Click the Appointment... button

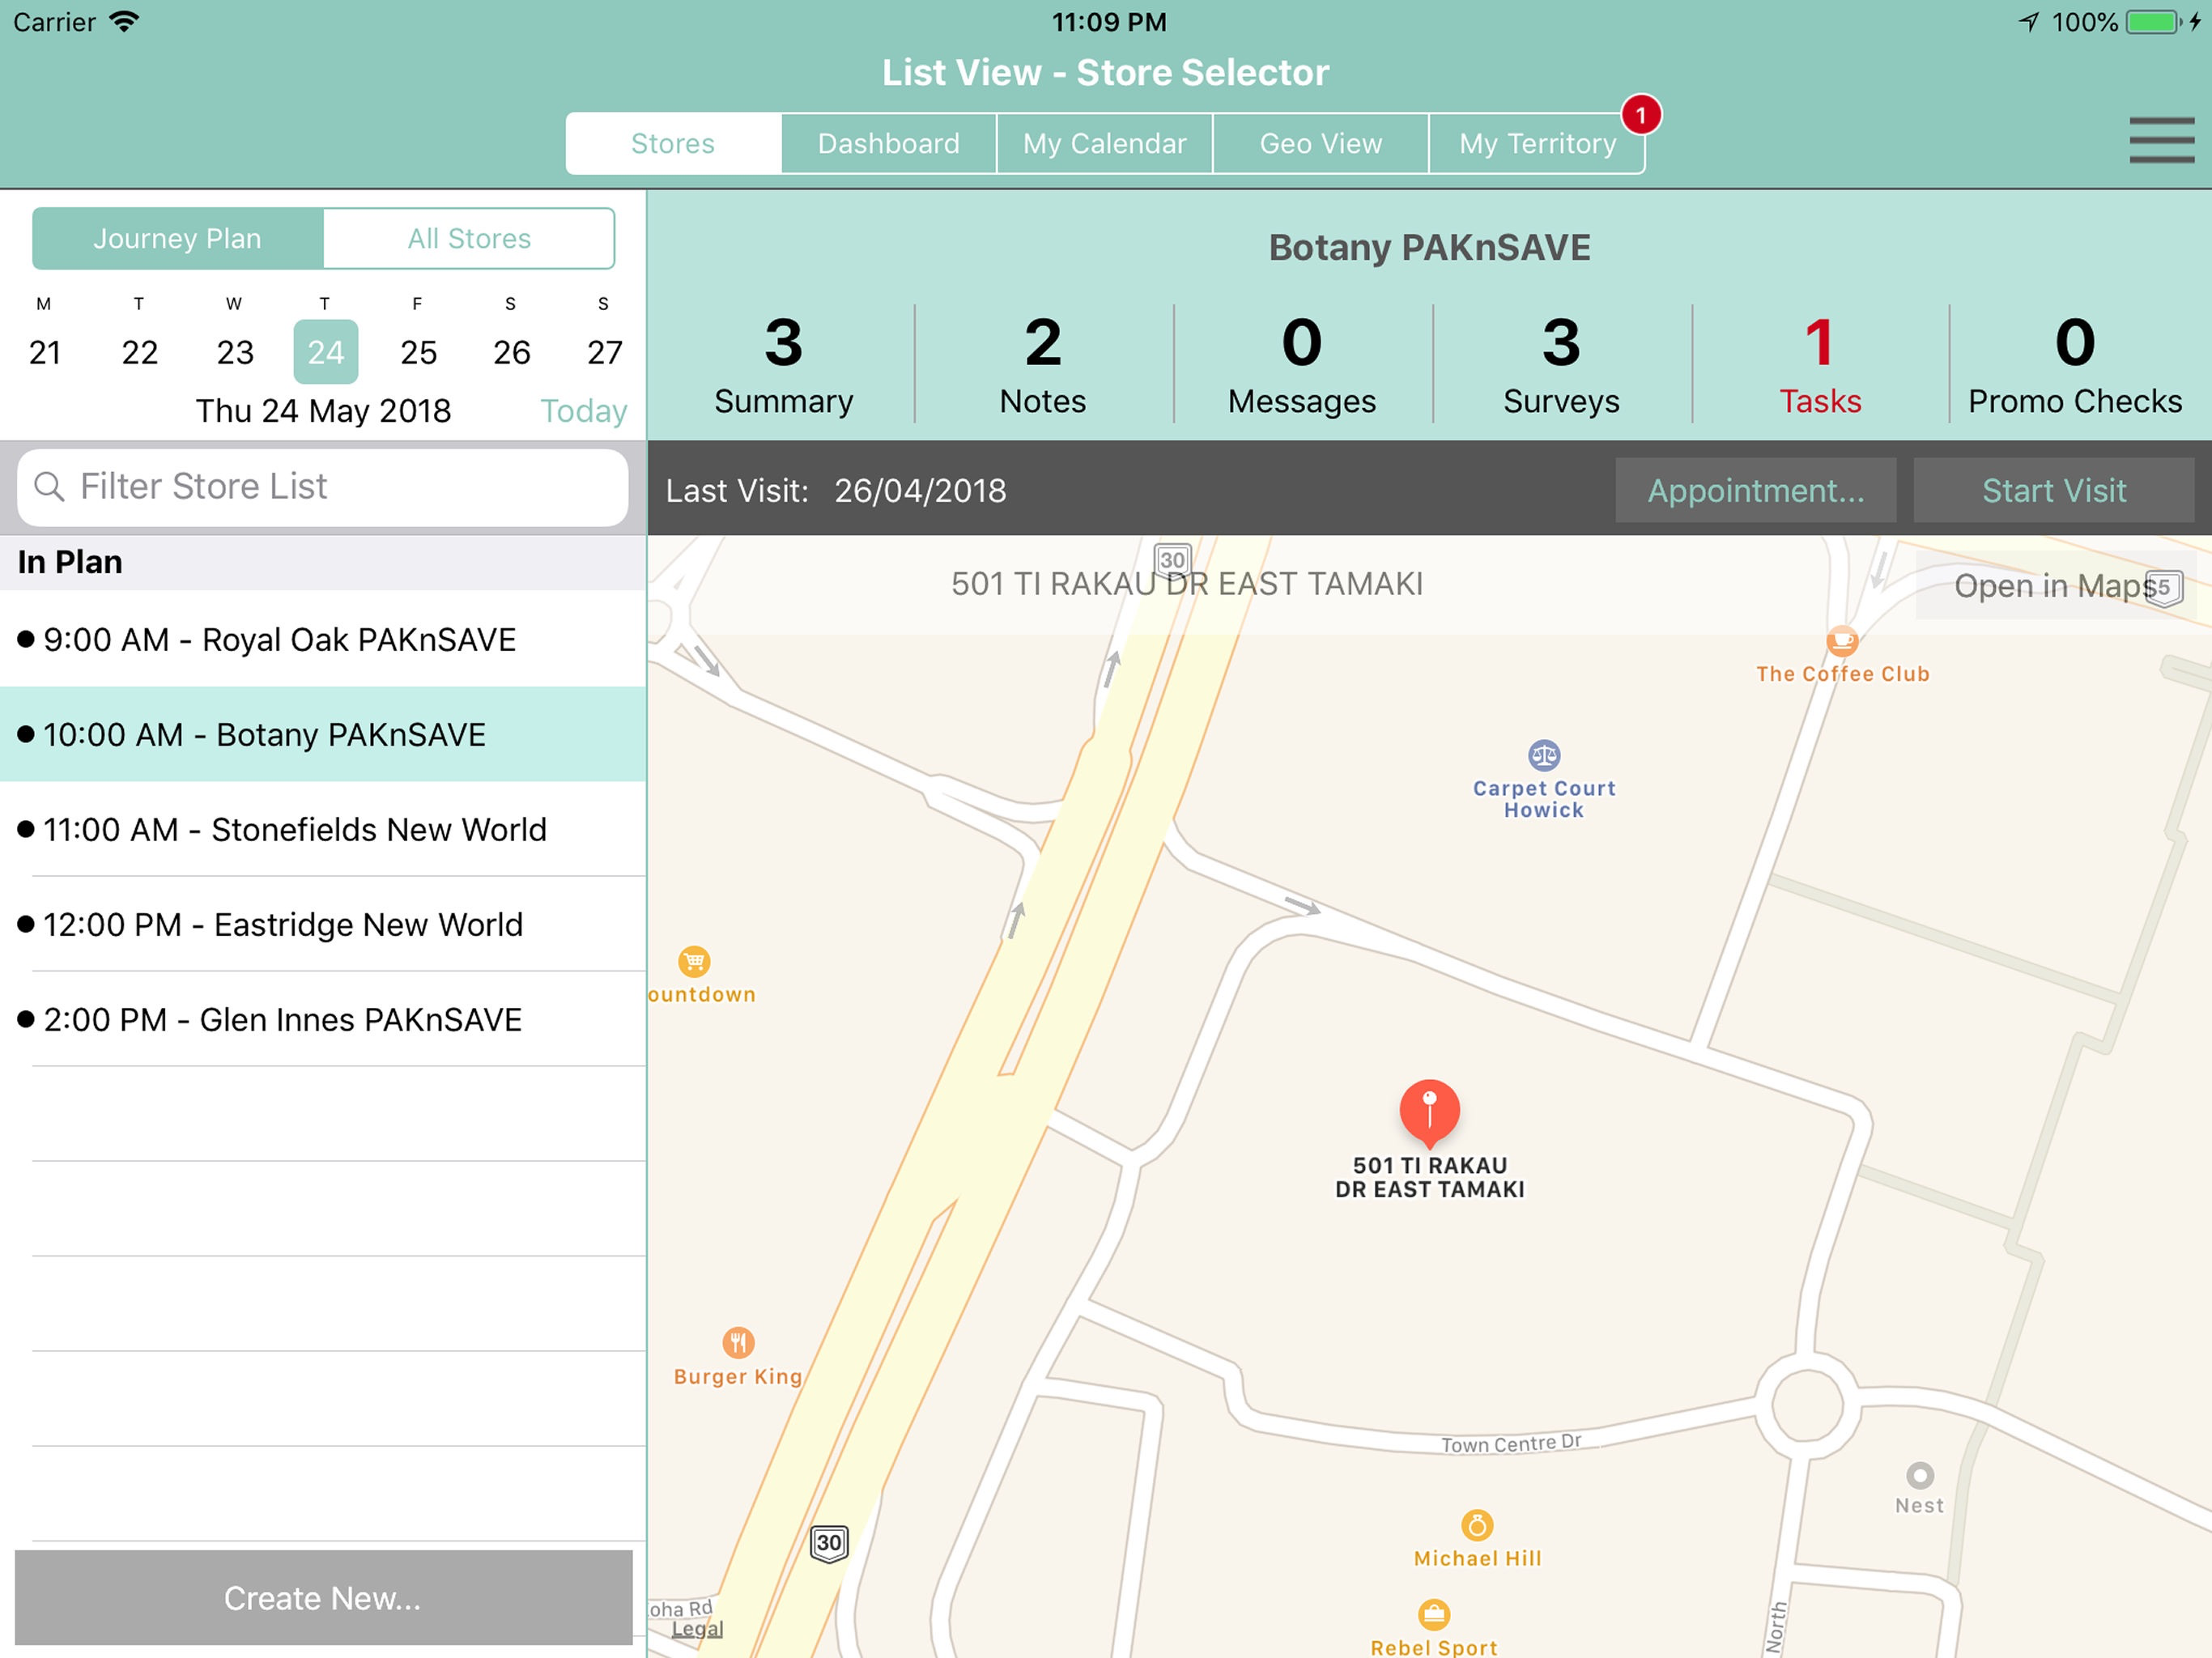[1755, 490]
